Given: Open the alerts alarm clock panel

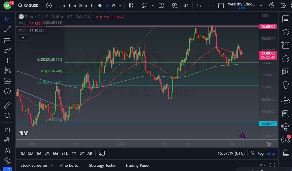Looking at the screenshot, I should [x=285, y=32].
